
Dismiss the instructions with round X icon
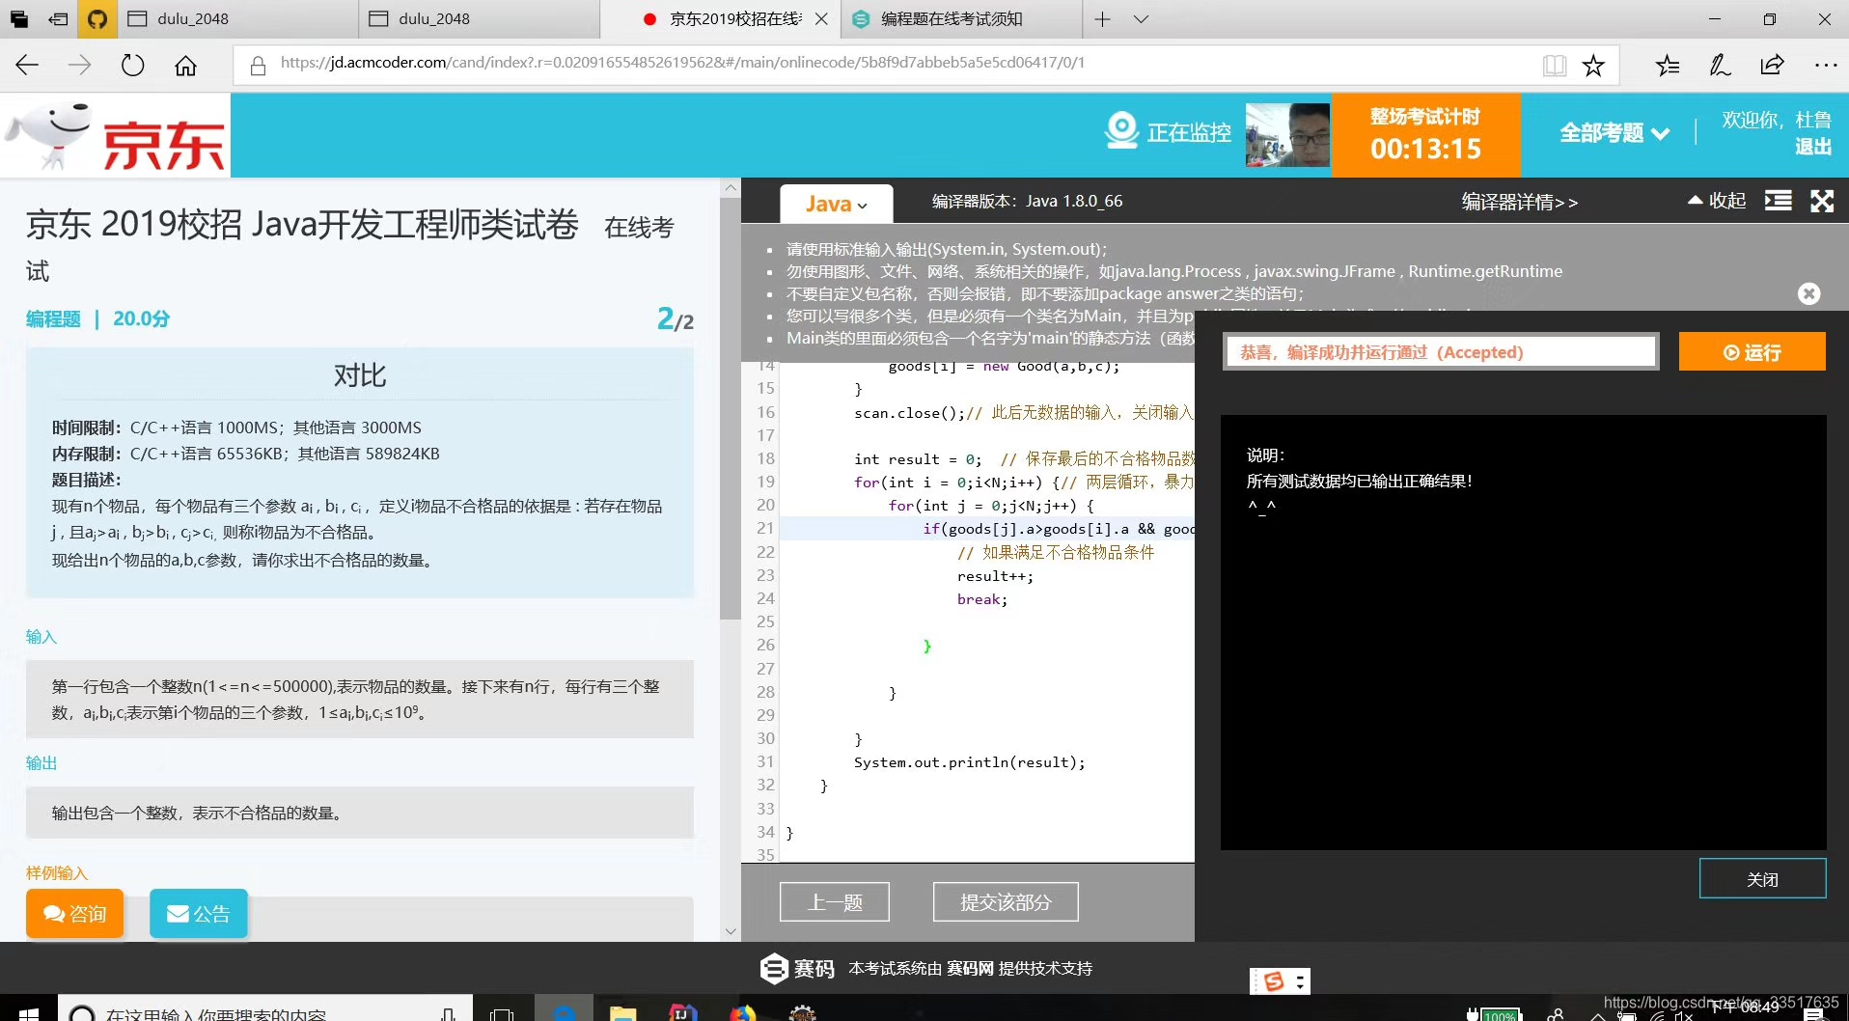coord(1809,293)
